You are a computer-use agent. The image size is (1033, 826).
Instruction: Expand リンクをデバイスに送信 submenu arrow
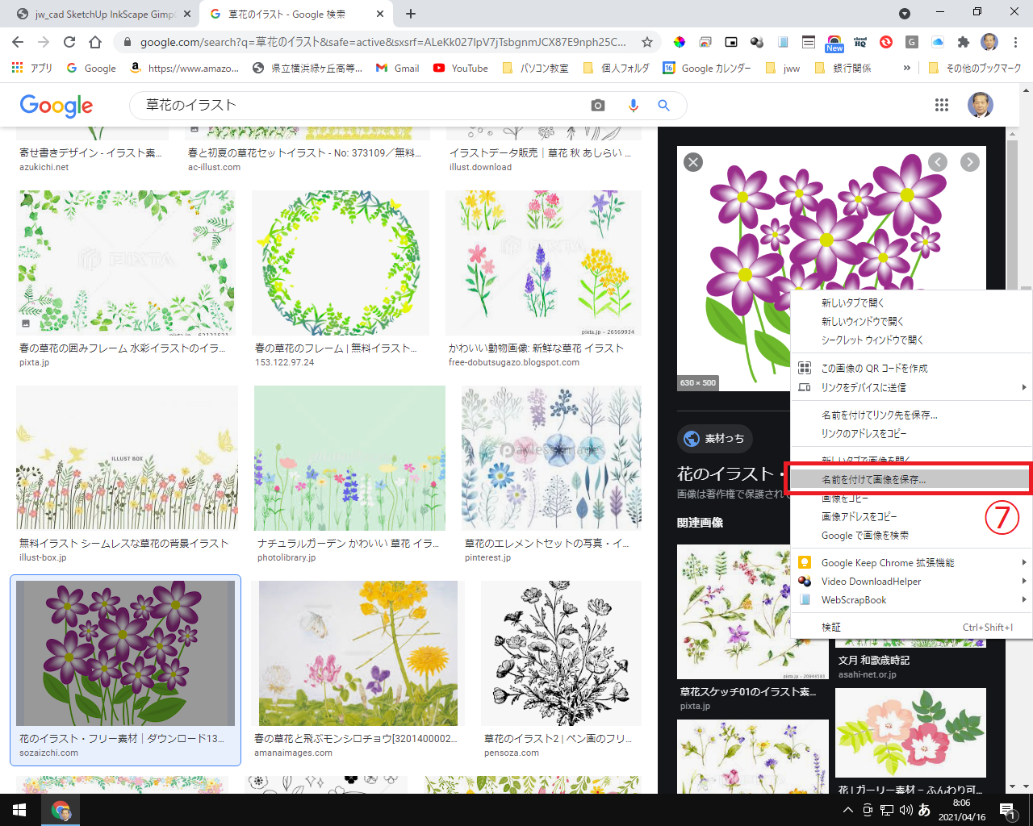[x=1024, y=387]
